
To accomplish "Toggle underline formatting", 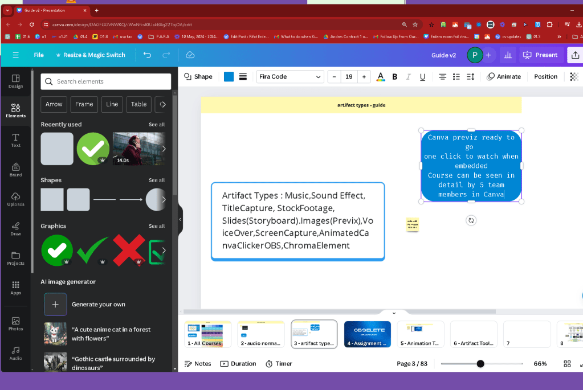I will tap(422, 76).
